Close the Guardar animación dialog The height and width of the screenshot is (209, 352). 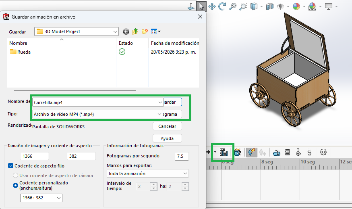(x=200, y=17)
